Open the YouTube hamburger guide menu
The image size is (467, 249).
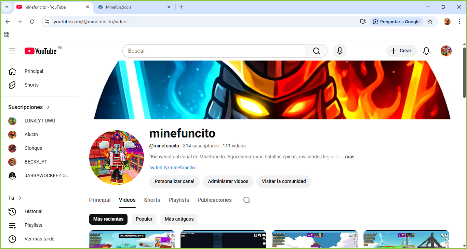(x=12, y=51)
